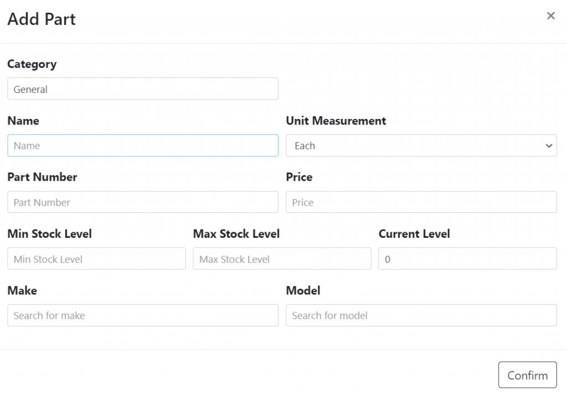Click the Add Part dialog title
Viewport: 567px width, 396px height.
click(x=42, y=19)
